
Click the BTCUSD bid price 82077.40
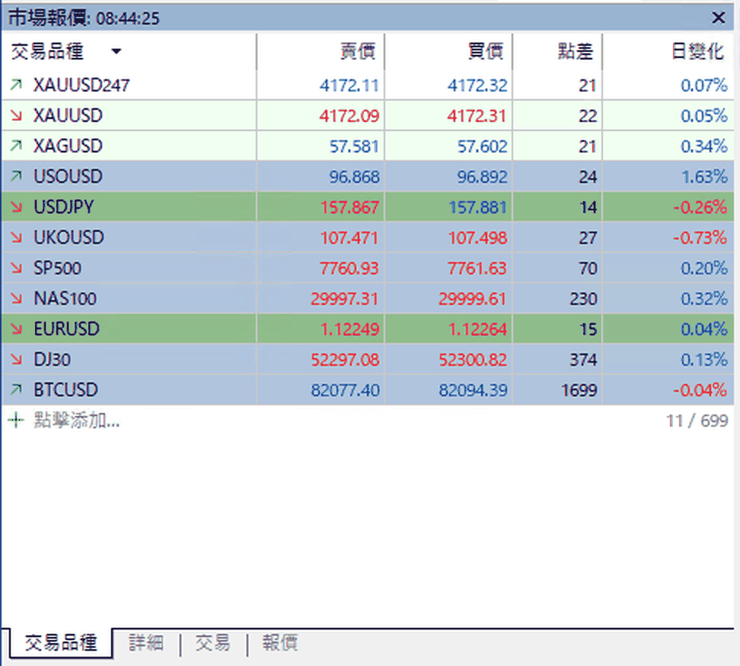tap(345, 390)
